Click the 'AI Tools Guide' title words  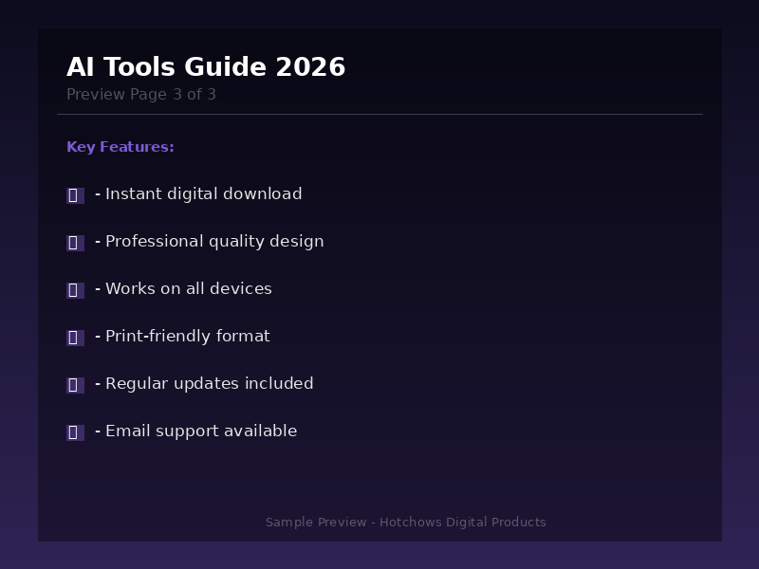tap(167, 67)
